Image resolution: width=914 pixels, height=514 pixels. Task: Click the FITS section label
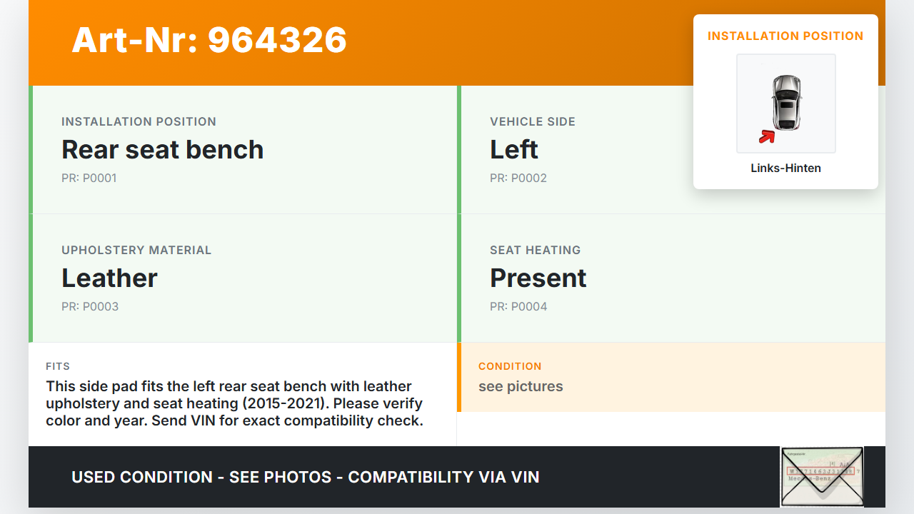(x=58, y=366)
